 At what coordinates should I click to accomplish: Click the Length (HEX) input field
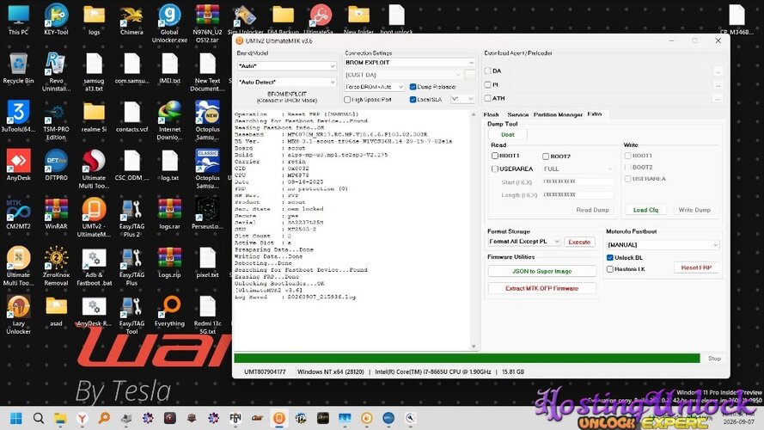[578, 194]
